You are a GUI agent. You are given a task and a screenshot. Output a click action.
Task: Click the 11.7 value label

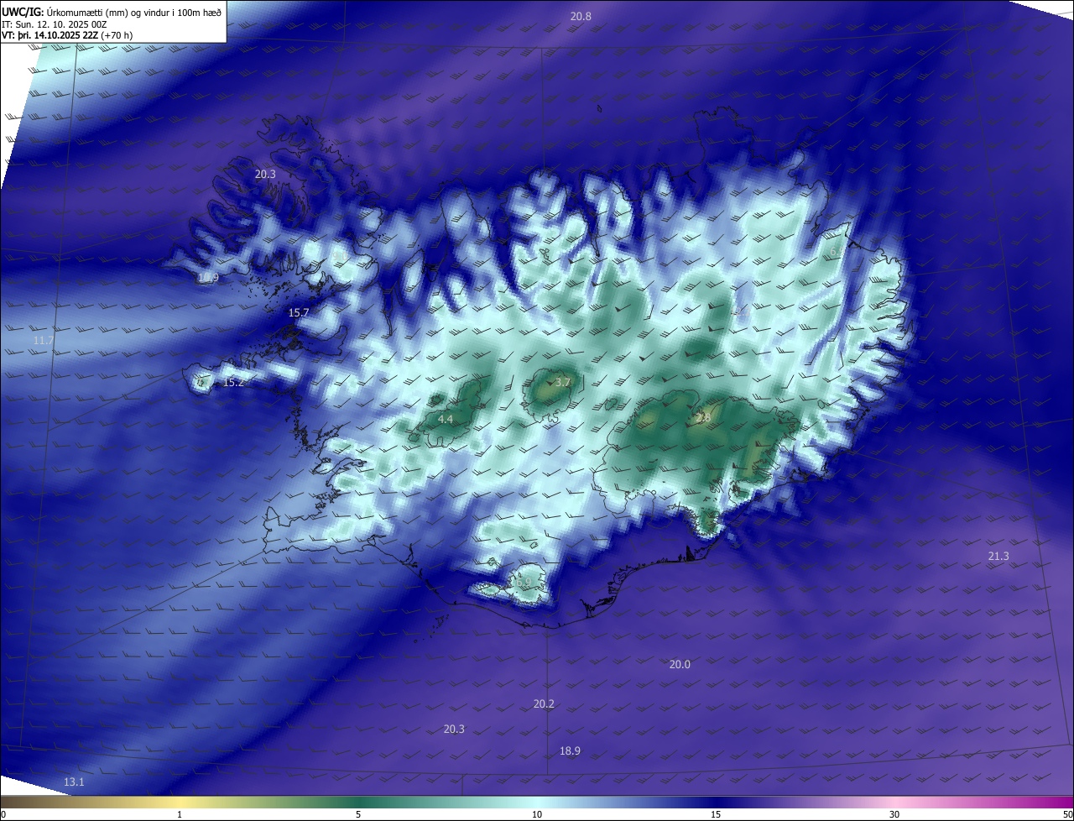coord(44,340)
